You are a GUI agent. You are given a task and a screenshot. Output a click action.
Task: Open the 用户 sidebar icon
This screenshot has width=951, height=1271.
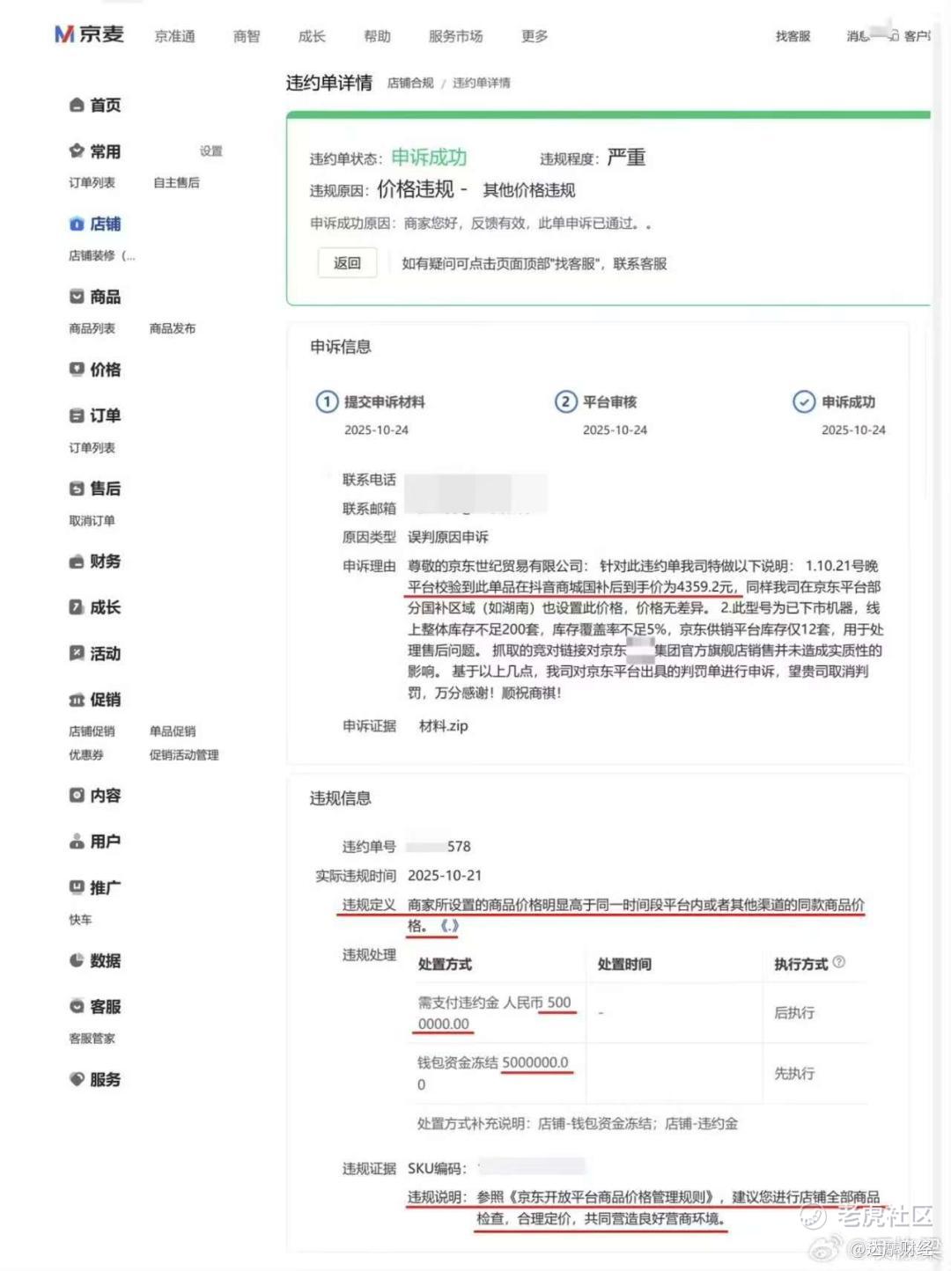(x=77, y=841)
